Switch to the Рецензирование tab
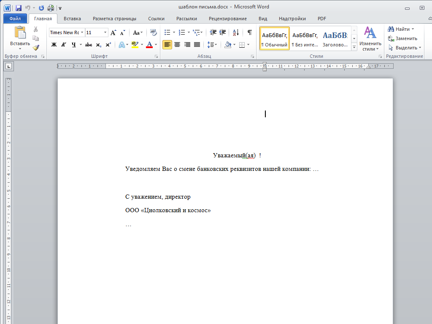 [x=227, y=19]
